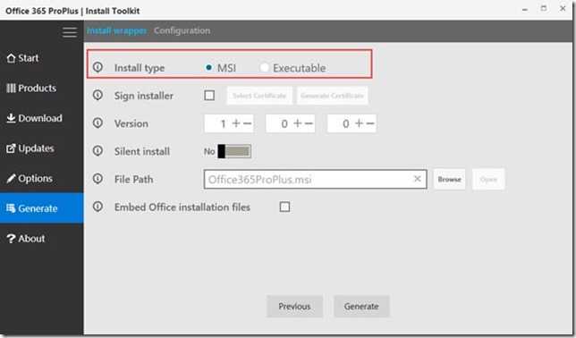The width and height of the screenshot is (576, 338).
Task: Click Select Certificate button
Action: tap(259, 96)
